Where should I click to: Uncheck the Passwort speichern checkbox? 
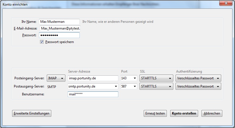(42, 42)
